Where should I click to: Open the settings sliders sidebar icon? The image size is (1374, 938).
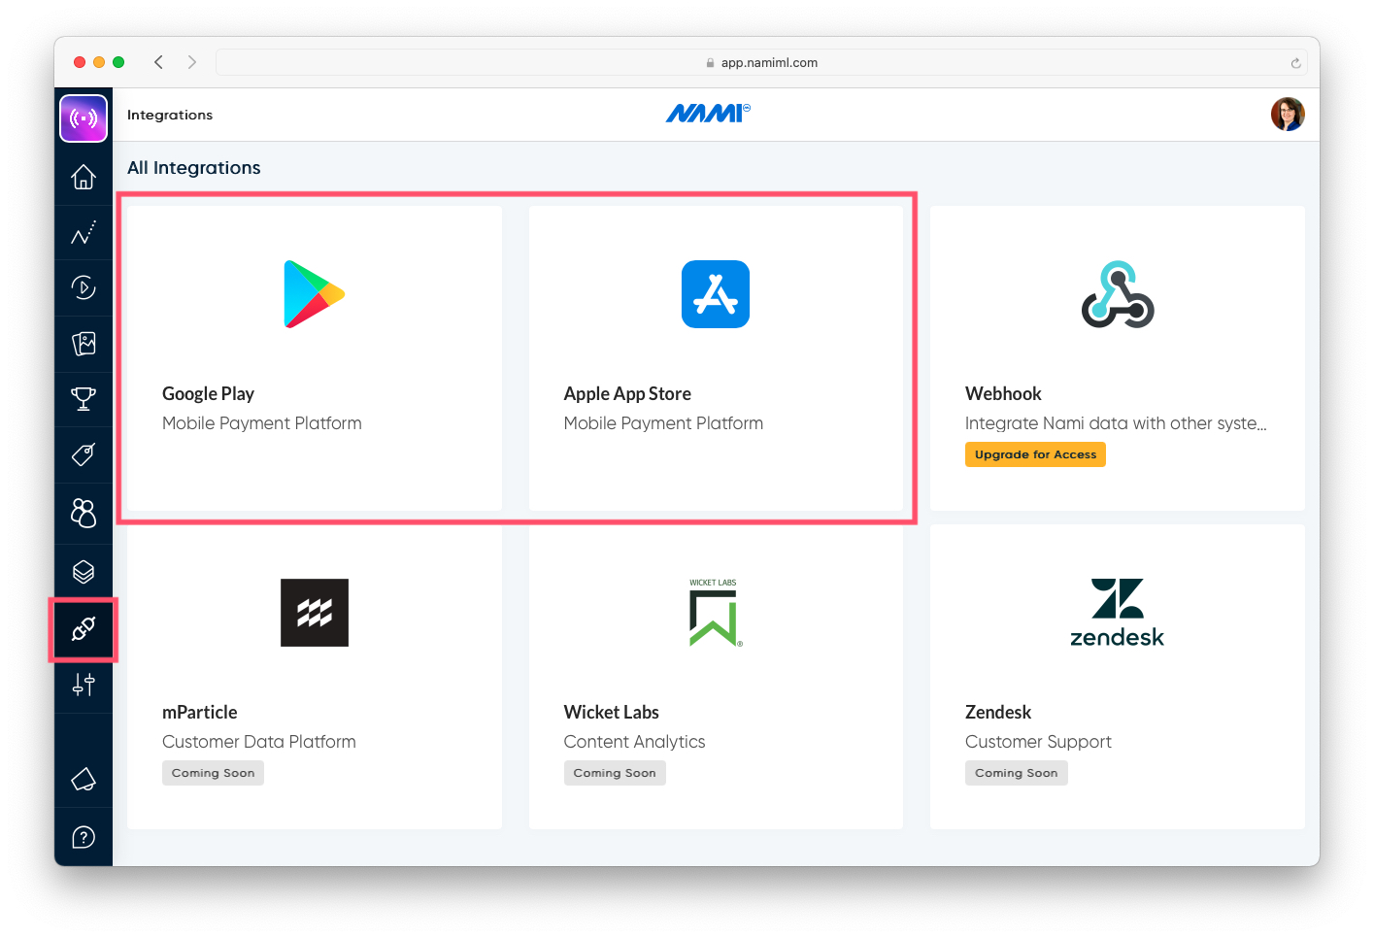coord(84,686)
